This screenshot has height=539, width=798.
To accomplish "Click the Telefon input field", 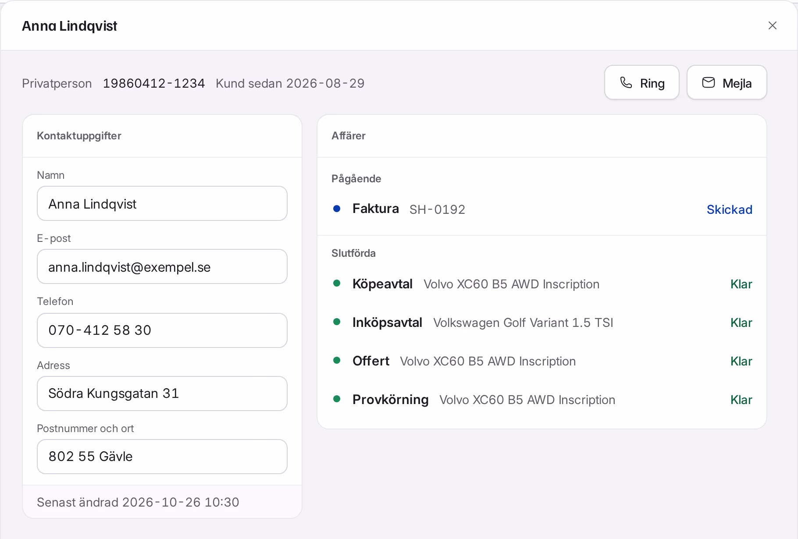I will 162,330.
